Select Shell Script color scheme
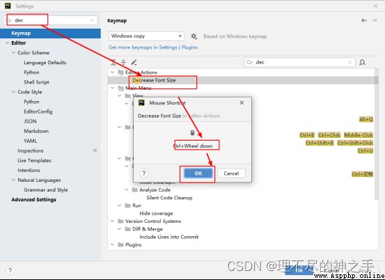The width and height of the screenshot is (385, 280). point(36,82)
